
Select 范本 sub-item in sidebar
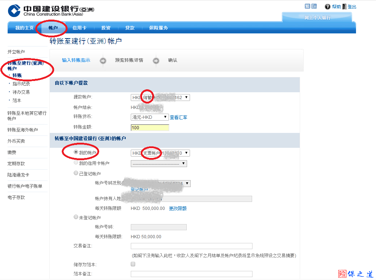point(17,101)
